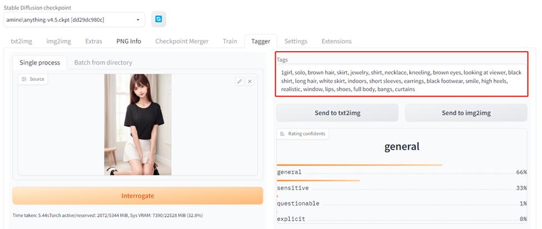542x229 pixels.
Task: Select the Single process sub-tab
Action: point(40,62)
